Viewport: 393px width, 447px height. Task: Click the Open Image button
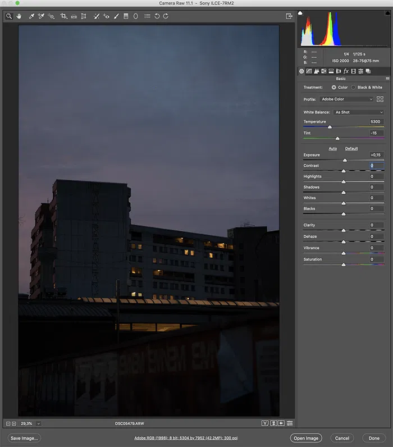307,438
